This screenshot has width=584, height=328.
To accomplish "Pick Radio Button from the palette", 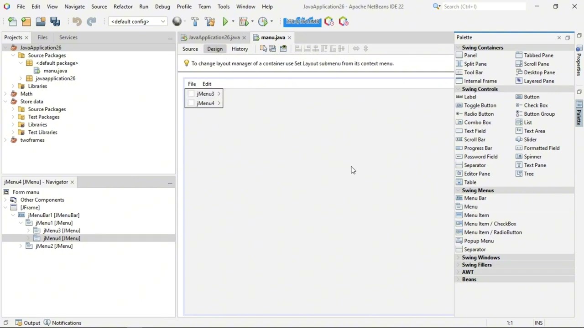I will coord(479,114).
